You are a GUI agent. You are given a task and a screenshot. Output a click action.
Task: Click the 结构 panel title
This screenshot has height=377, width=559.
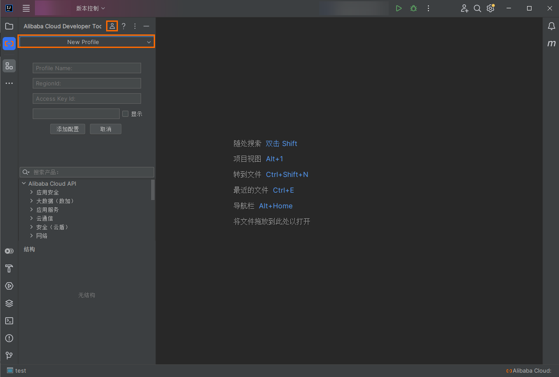[29, 249]
